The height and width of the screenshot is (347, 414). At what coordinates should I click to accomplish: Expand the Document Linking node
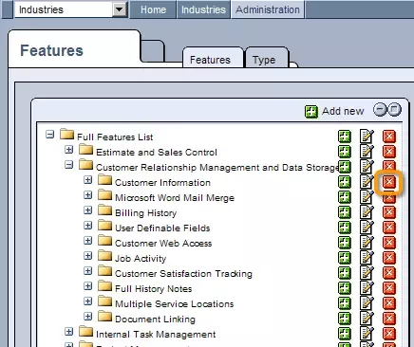(x=87, y=317)
